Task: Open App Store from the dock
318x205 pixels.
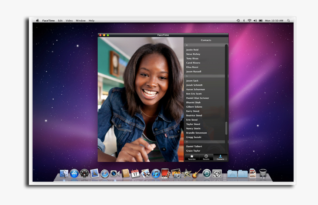Action: tap(74, 173)
